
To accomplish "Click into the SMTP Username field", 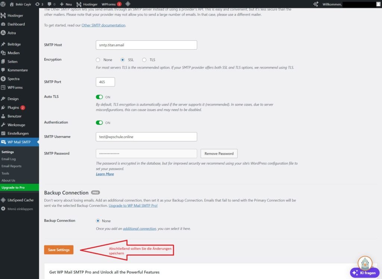I will pyautogui.click(x=146, y=137).
